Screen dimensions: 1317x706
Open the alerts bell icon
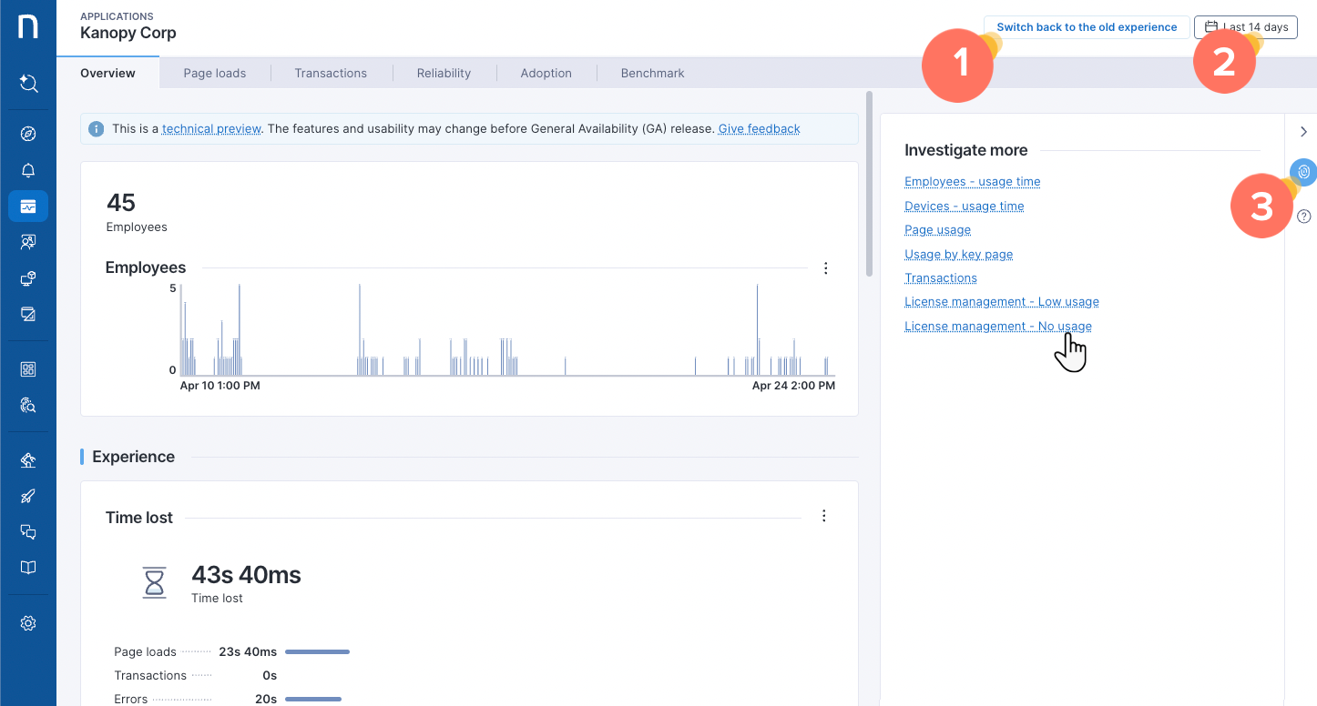click(x=28, y=170)
